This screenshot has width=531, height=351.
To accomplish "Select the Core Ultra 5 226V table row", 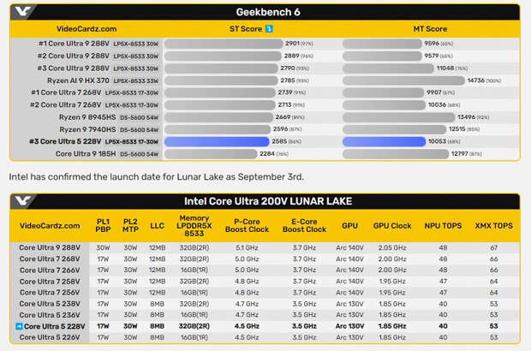I will tap(265, 337).
